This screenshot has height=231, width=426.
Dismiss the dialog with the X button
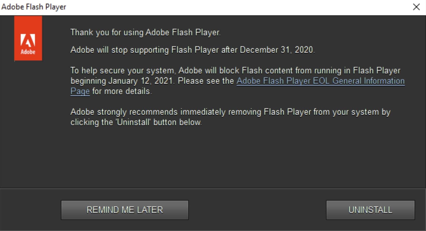pos(417,7)
